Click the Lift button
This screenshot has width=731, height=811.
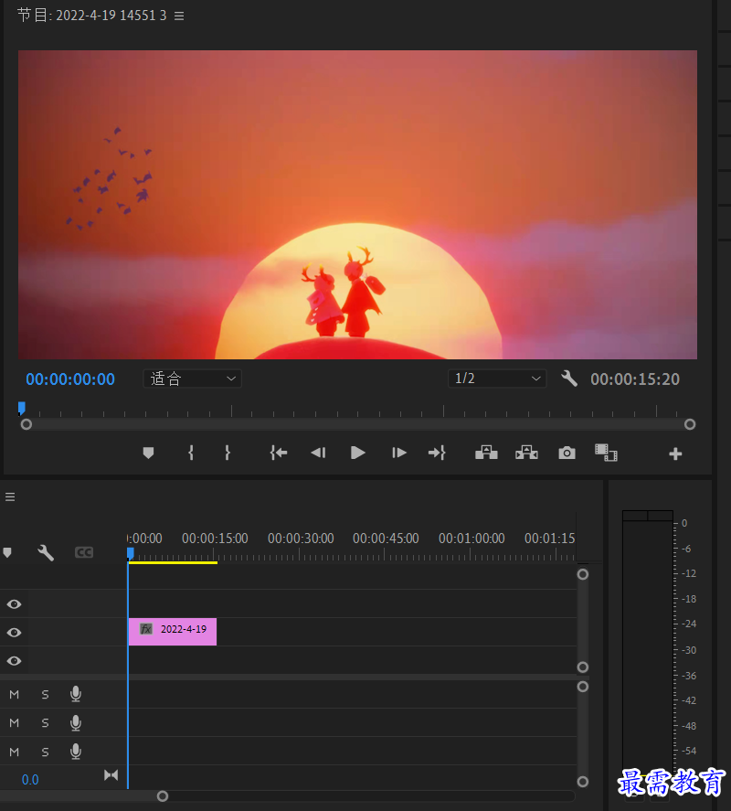tap(486, 453)
